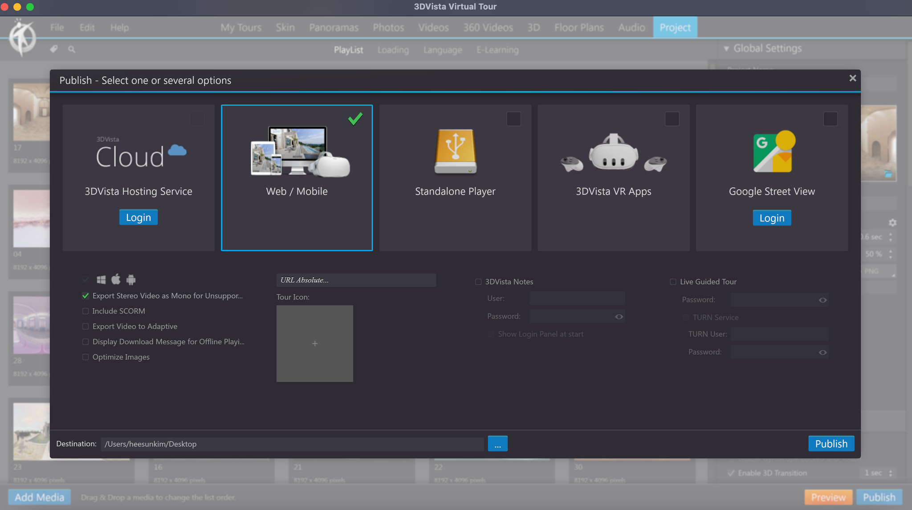Screen dimensions: 912x510
Task: Click the 3DVista Cloud logo
Action: (141, 152)
